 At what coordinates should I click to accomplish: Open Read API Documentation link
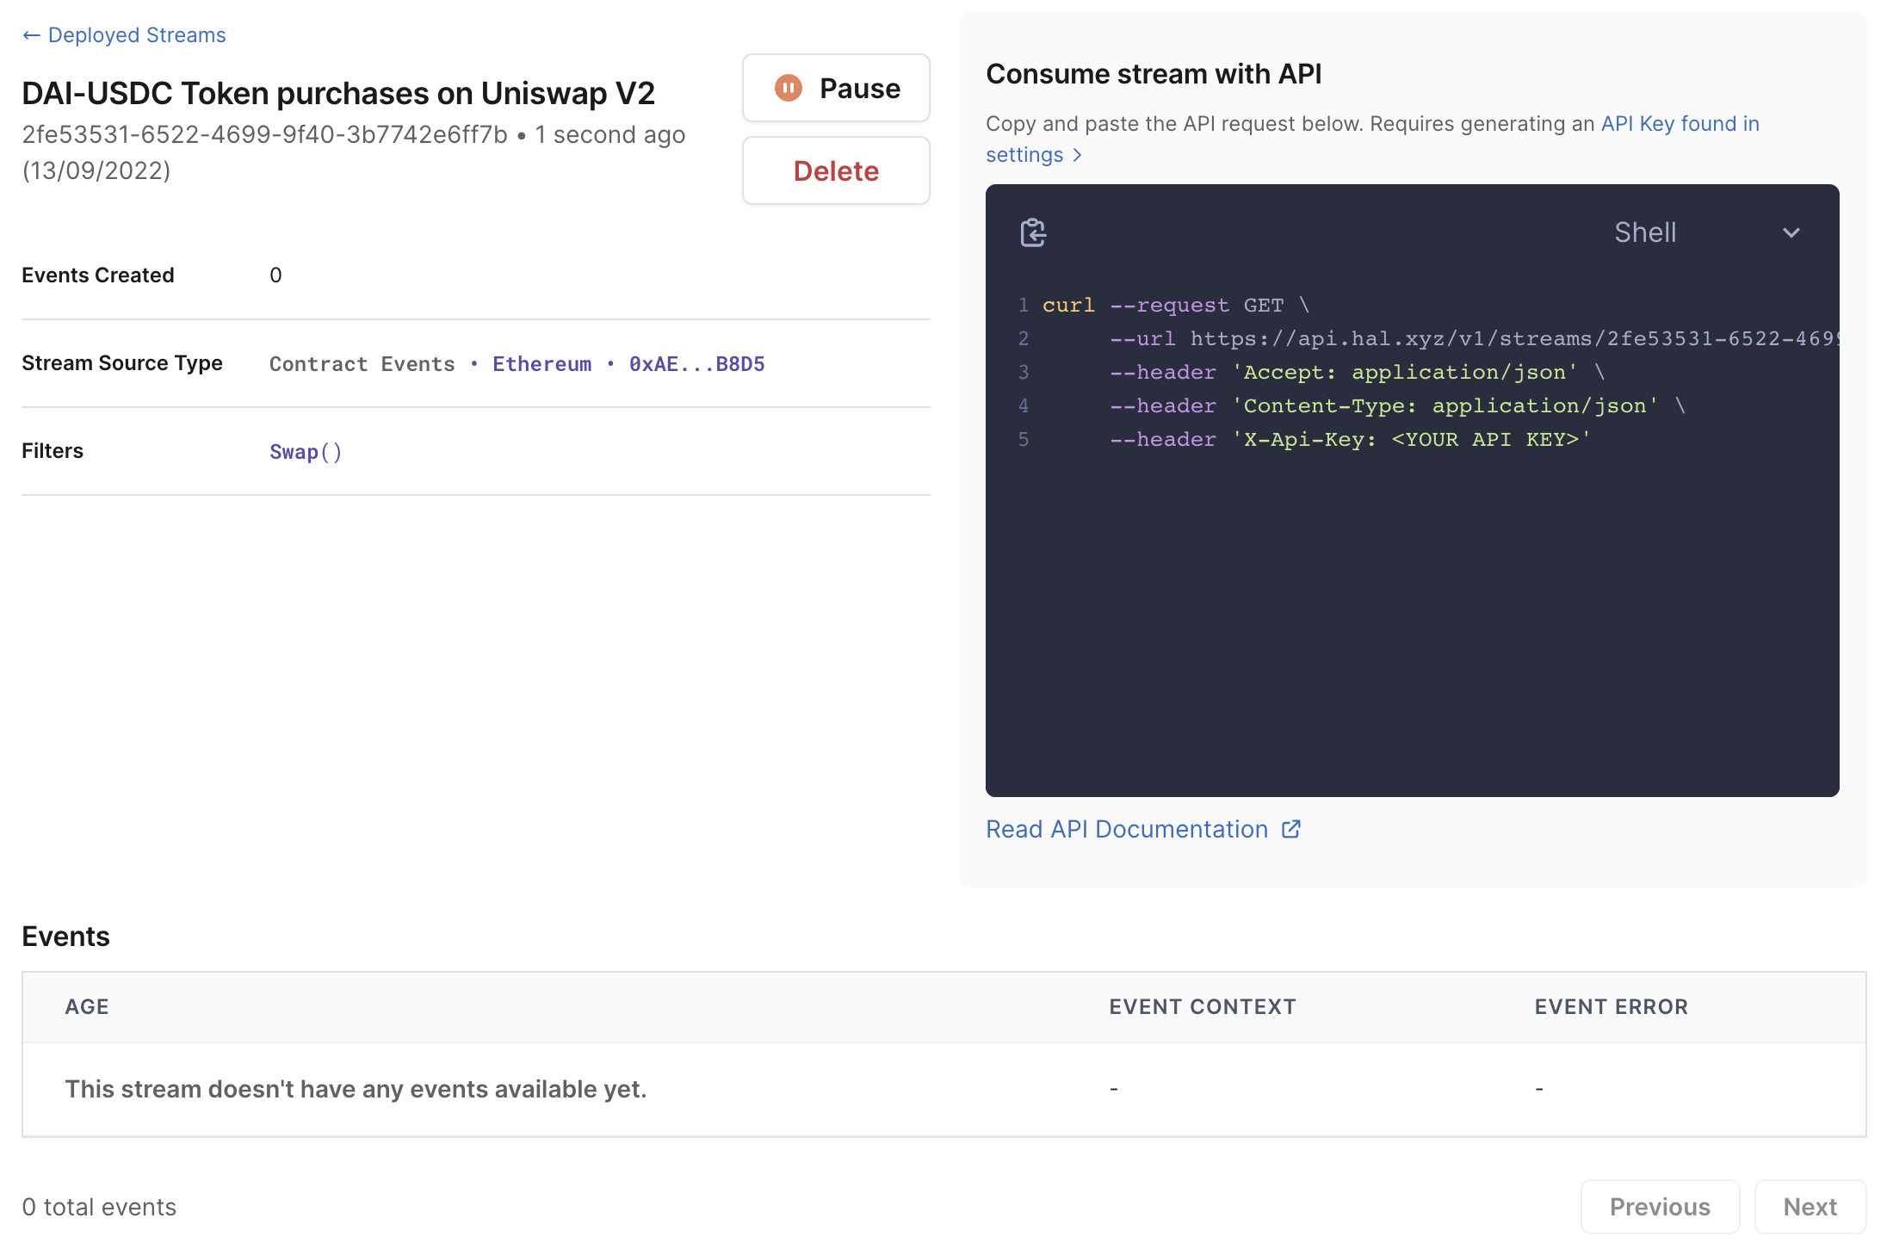(x=1126, y=829)
